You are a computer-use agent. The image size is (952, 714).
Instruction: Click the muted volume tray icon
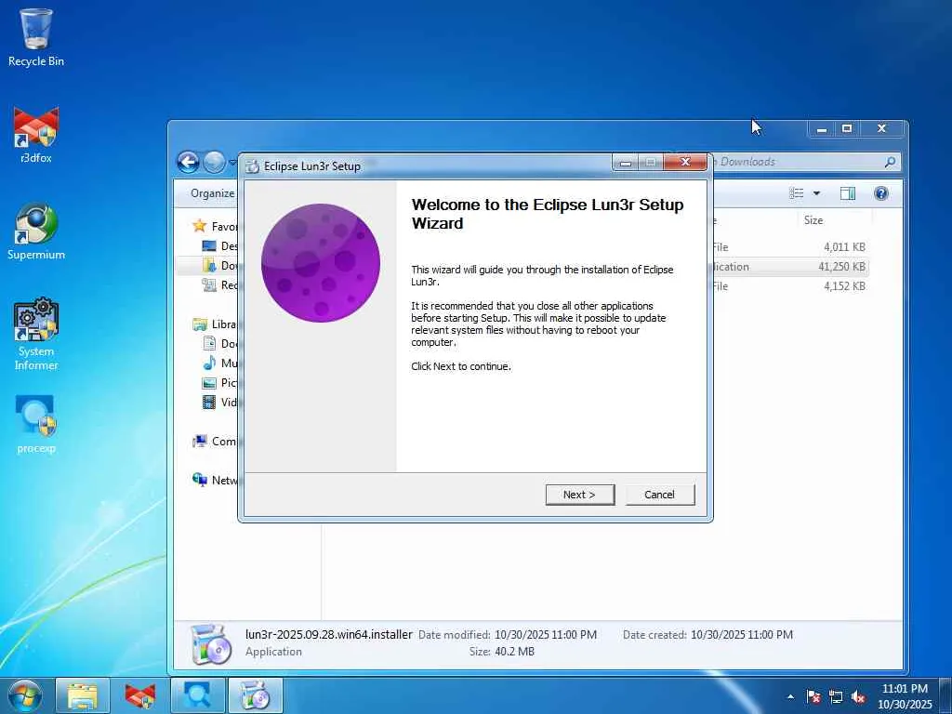tap(858, 696)
